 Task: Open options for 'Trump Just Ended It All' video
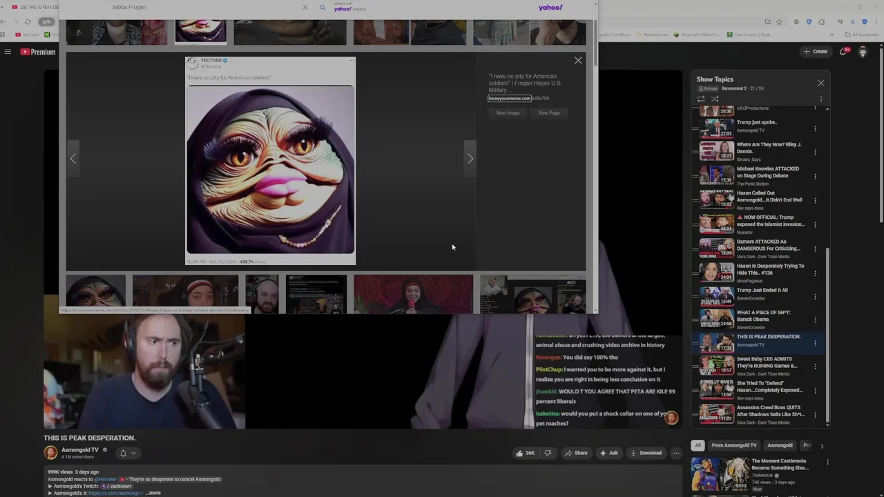coord(815,297)
